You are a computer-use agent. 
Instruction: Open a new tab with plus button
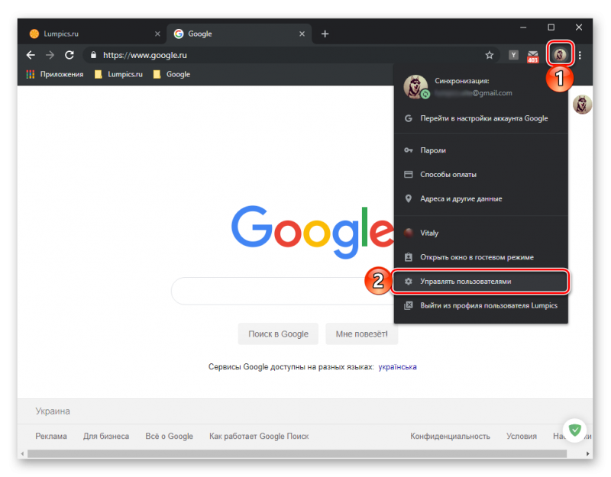325,34
